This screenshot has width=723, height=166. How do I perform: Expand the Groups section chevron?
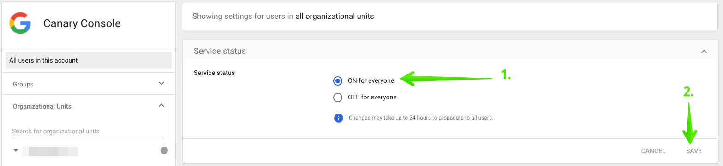point(161,84)
